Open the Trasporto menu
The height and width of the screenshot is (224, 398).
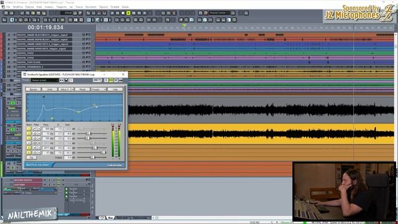tap(62, 7)
